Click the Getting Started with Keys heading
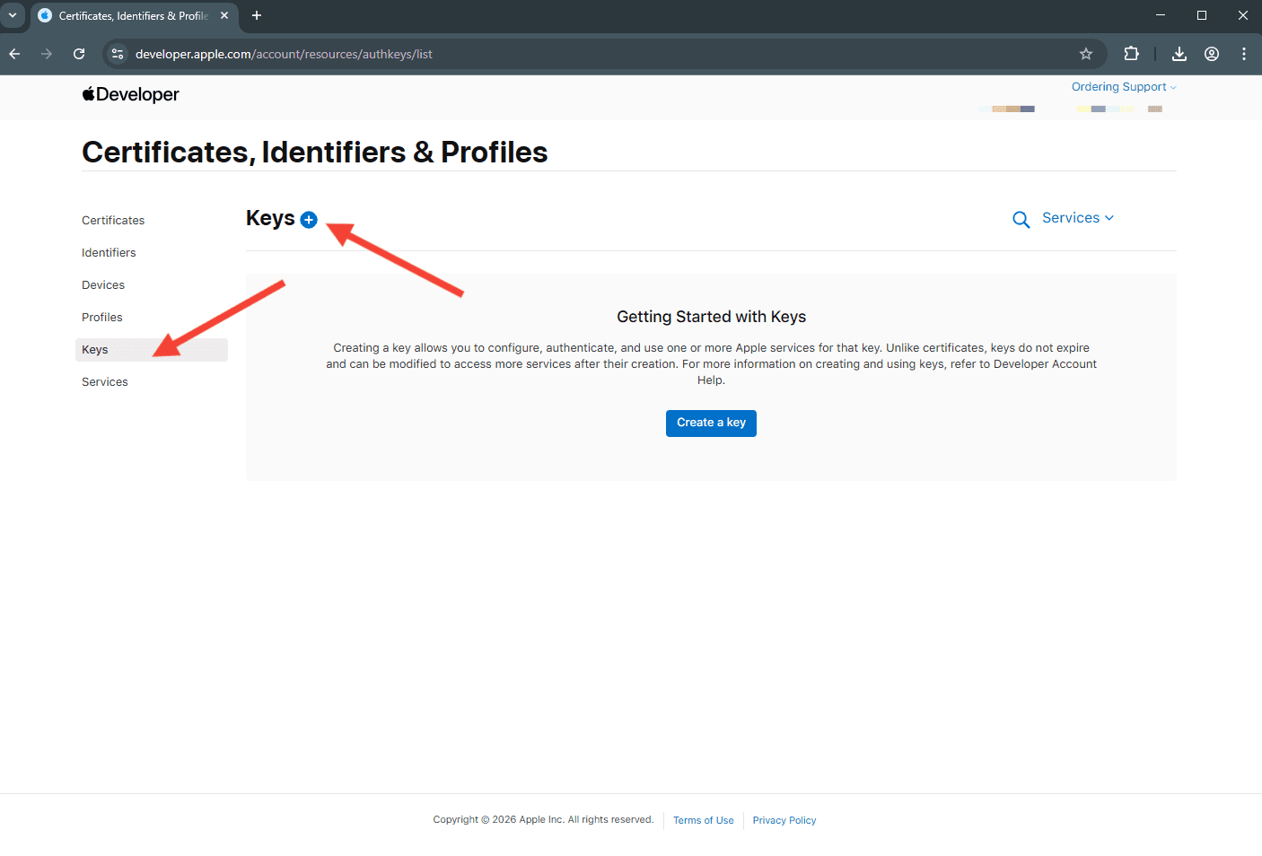The image size is (1262, 856). tap(711, 317)
